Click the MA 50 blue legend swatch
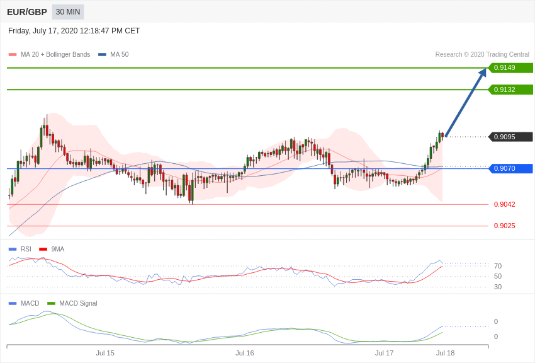The width and height of the screenshot is (535, 363). coord(102,55)
